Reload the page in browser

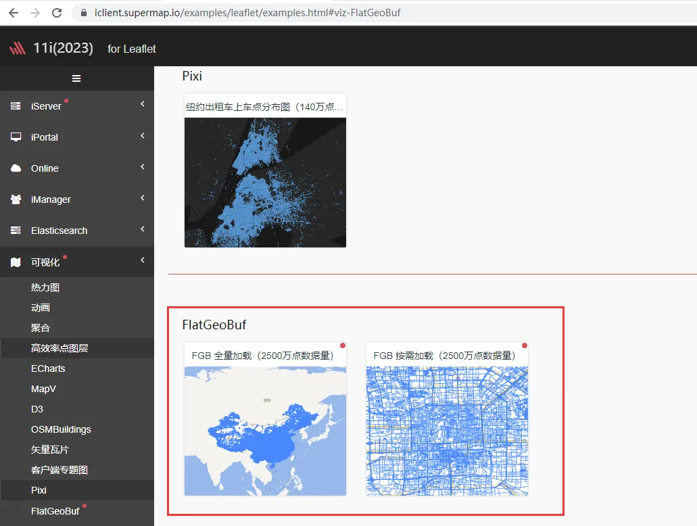click(x=57, y=13)
